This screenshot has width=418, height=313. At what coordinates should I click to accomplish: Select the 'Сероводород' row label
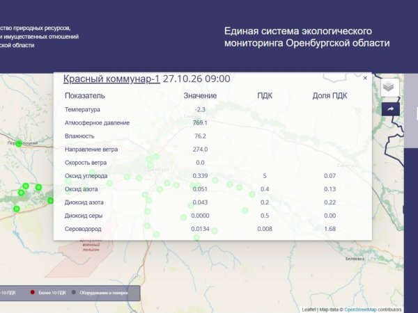tap(83, 229)
